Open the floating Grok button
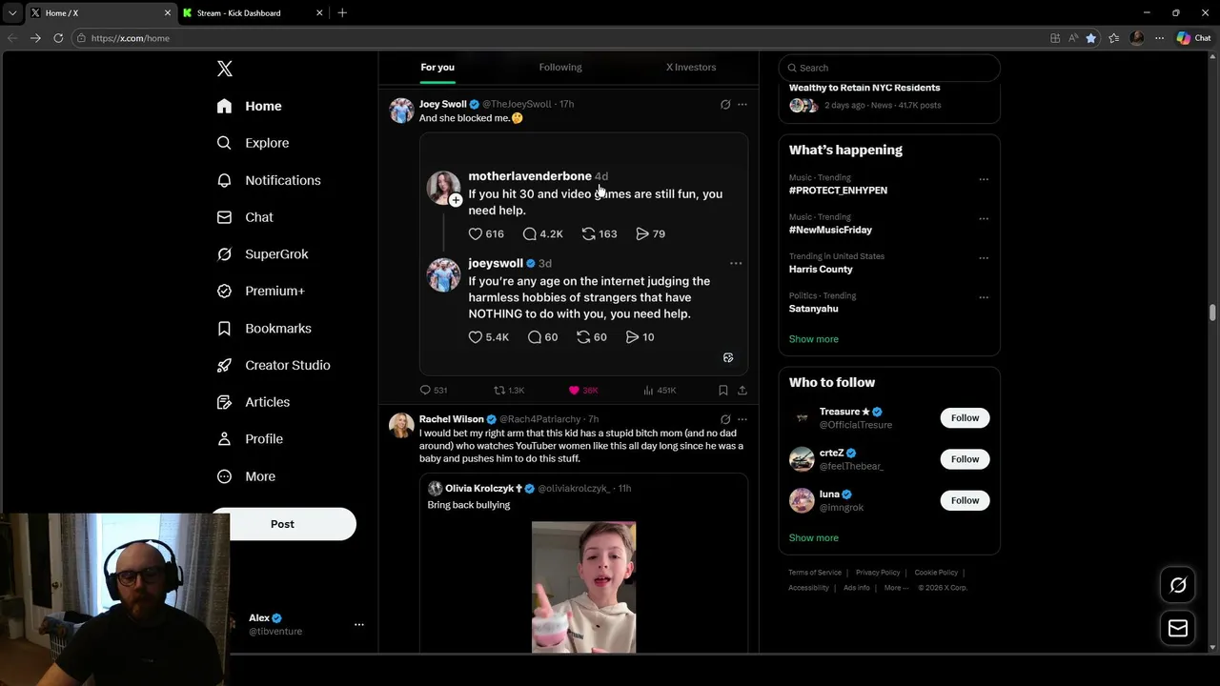This screenshot has height=686, width=1220. pos(1178,585)
